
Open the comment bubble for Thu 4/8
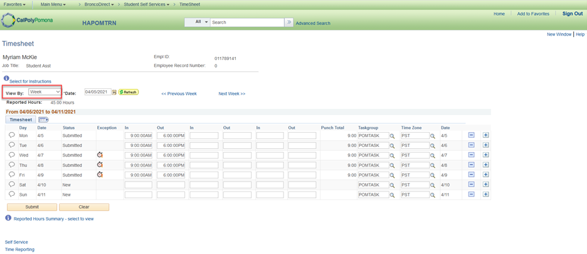12,165
